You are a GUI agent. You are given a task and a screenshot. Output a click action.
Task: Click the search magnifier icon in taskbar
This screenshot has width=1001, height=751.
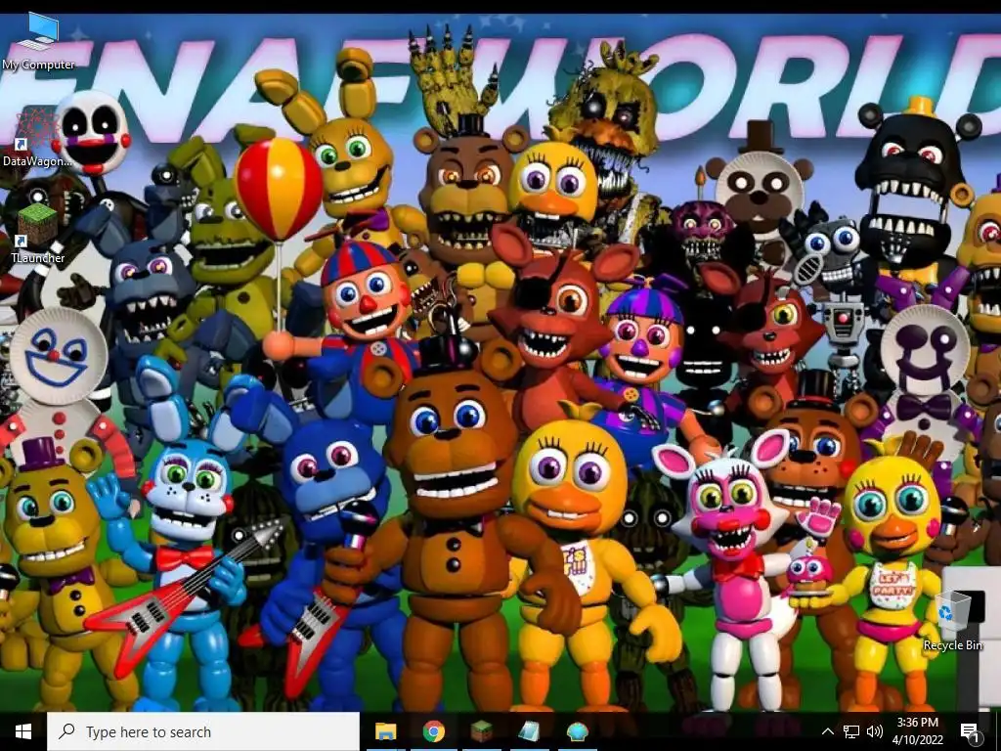coord(66,731)
